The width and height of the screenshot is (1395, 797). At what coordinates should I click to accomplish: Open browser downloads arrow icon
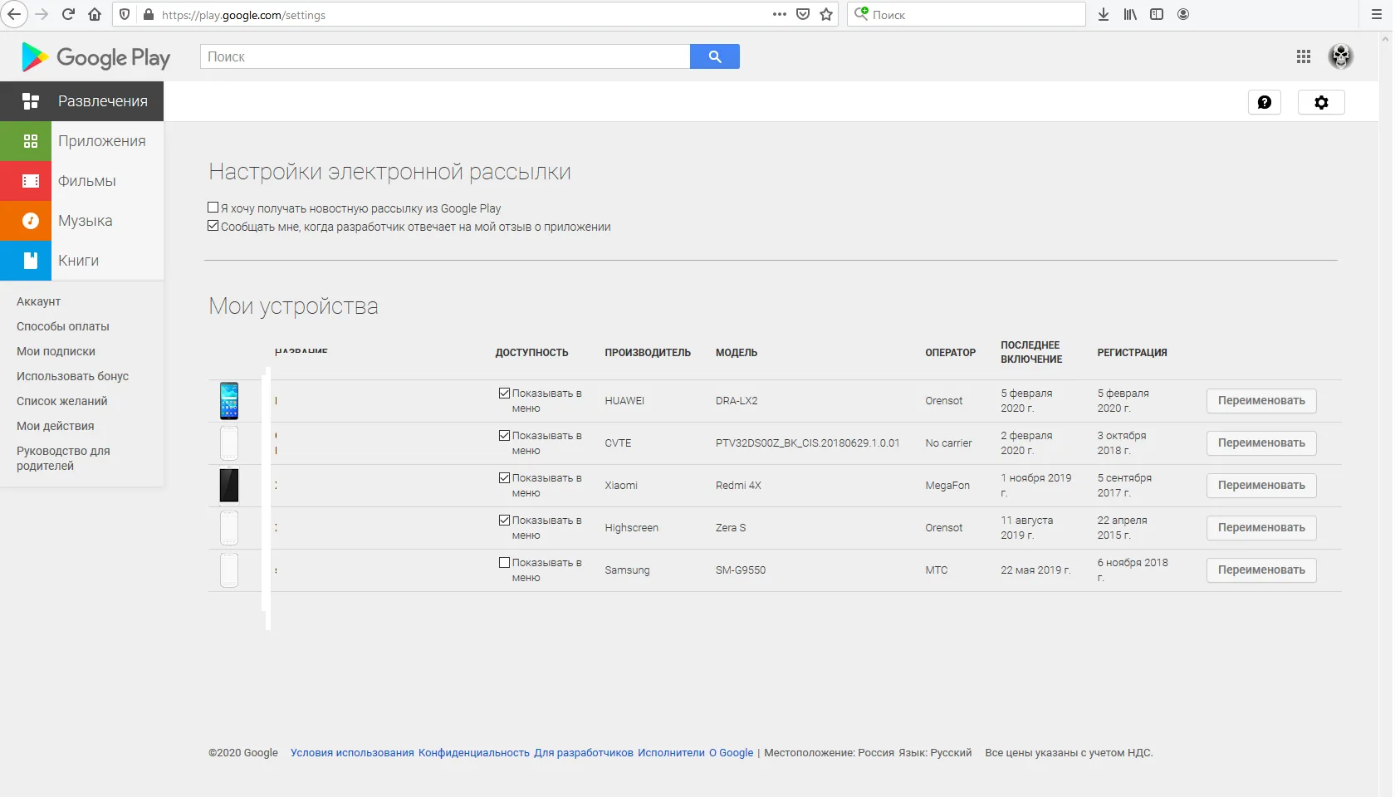click(x=1104, y=14)
